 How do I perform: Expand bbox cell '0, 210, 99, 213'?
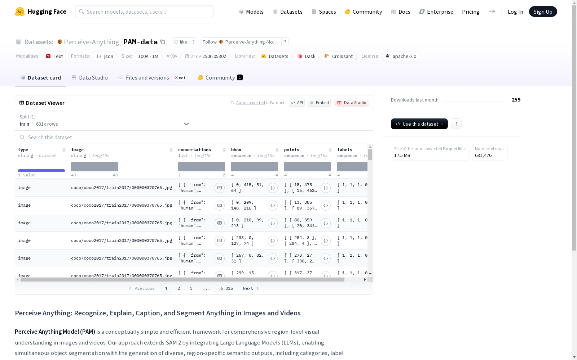pos(273,223)
